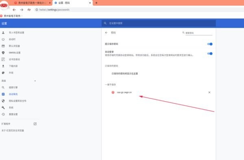This screenshot has height=160, width=244.
Task: Open 扩展程序 via external link icon
Action: click(35, 124)
